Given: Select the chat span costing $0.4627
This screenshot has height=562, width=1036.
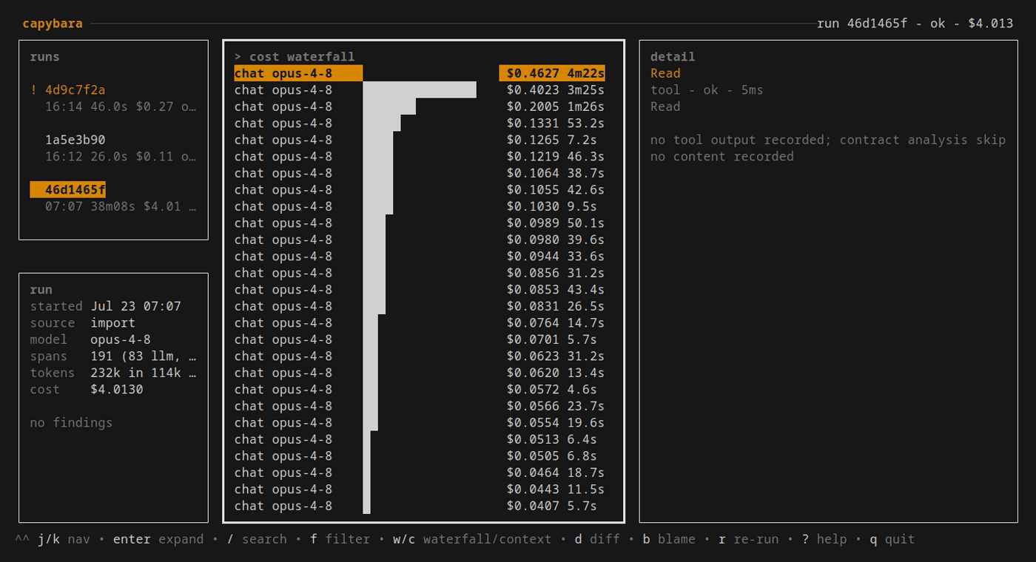Looking at the screenshot, I should click(420, 73).
